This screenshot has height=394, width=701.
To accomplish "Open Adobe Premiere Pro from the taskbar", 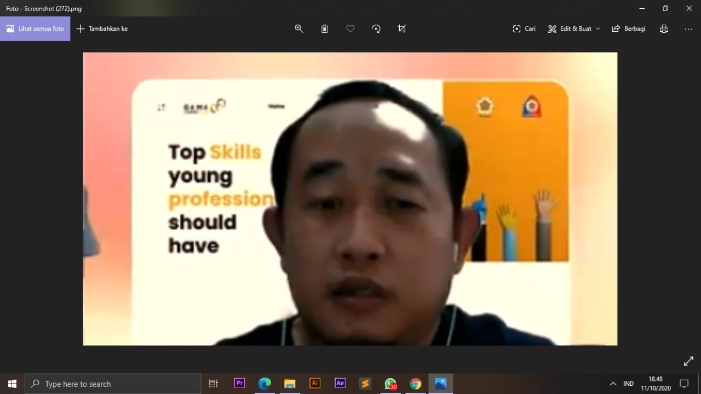I will point(239,384).
